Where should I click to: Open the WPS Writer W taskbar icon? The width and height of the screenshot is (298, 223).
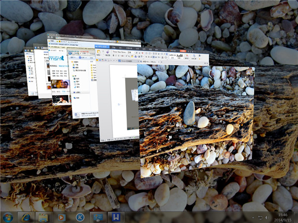116,217
